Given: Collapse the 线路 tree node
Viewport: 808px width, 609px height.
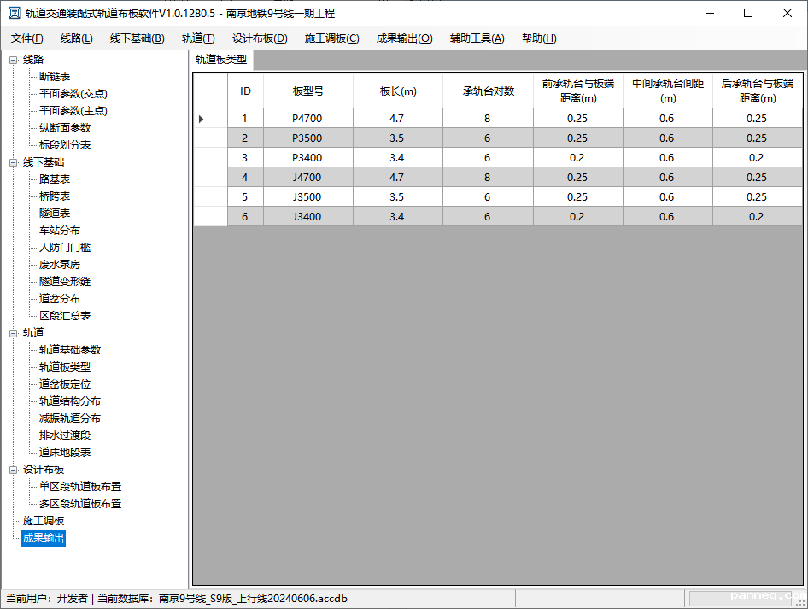Looking at the screenshot, I should click(x=14, y=60).
